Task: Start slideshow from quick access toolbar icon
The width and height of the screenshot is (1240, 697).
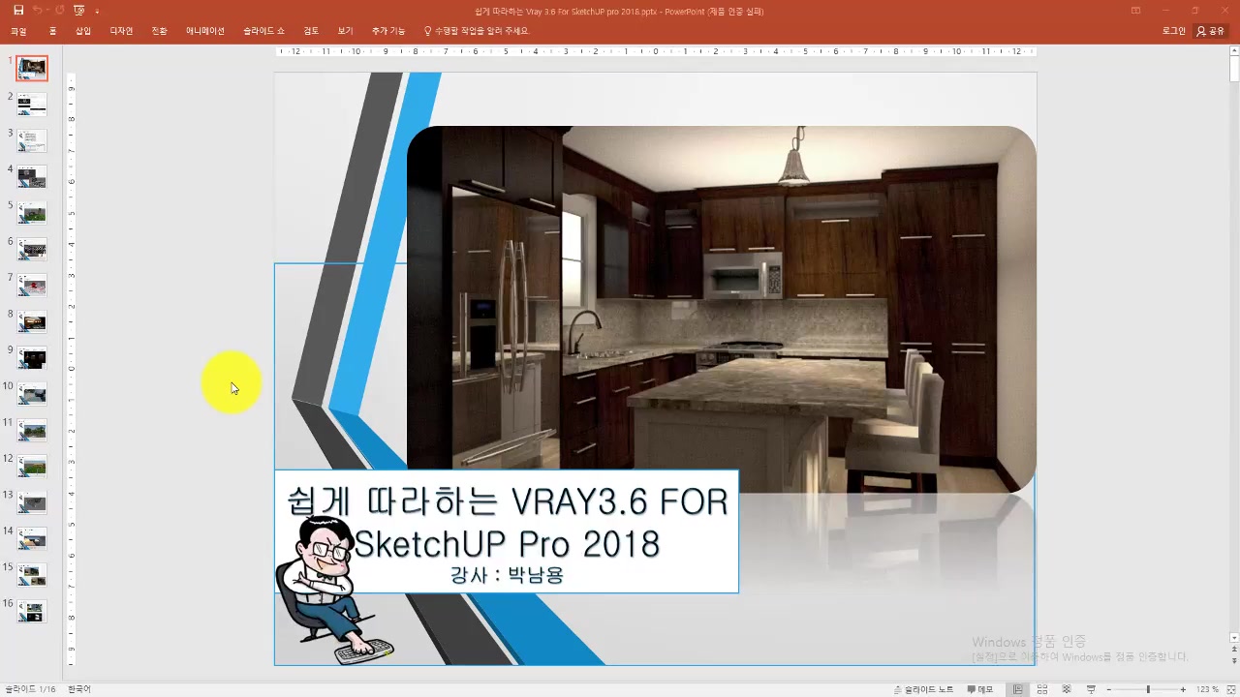Action: pos(79,11)
